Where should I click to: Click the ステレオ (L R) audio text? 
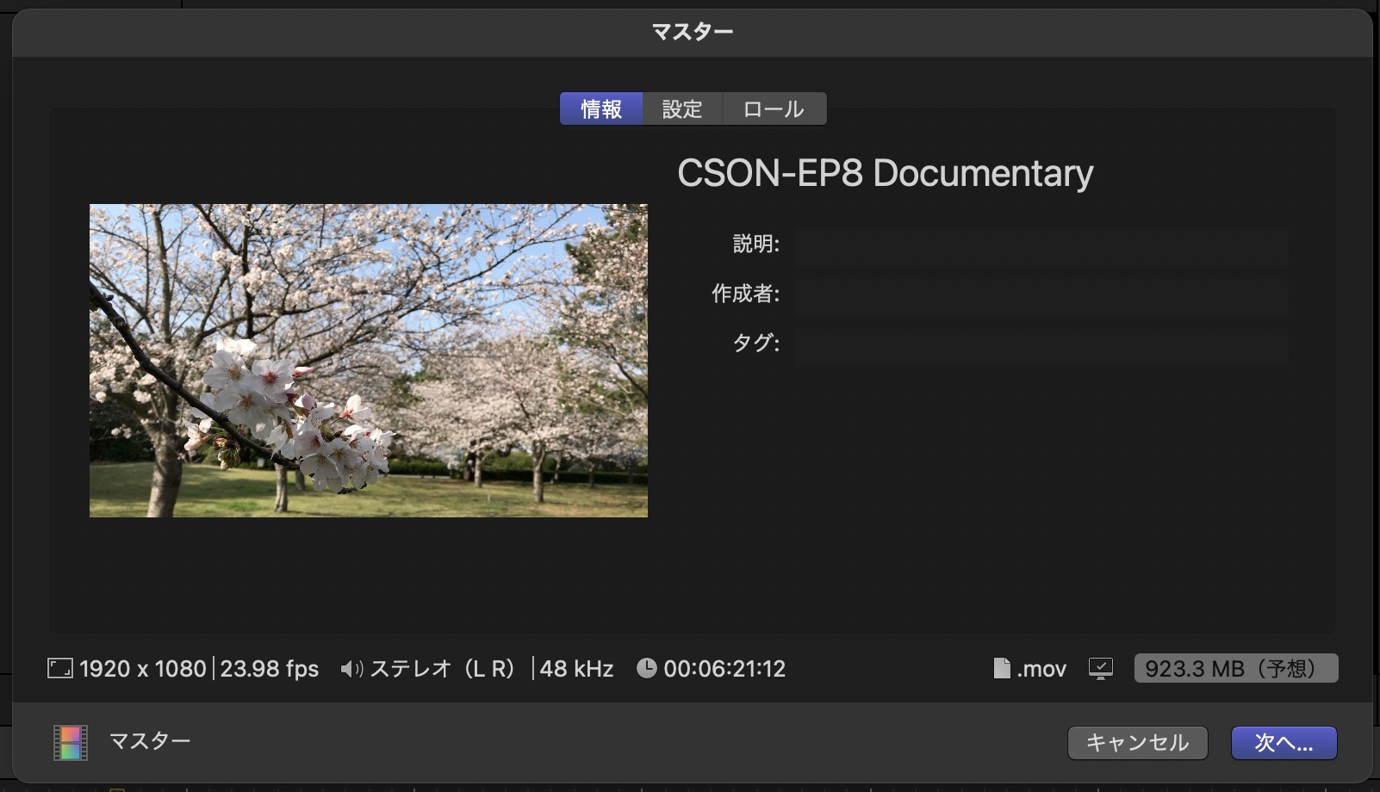tap(443, 669)
